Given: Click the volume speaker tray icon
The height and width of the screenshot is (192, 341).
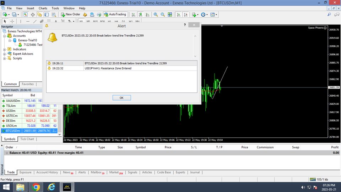Looking at the screenshot, I should [x=303, y=187].
